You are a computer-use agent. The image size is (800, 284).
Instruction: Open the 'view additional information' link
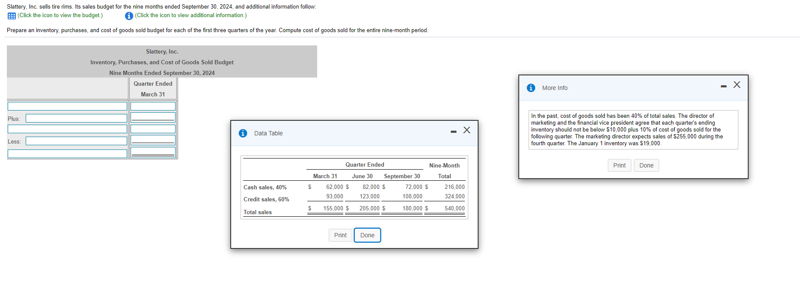click(x=190, y=15)
